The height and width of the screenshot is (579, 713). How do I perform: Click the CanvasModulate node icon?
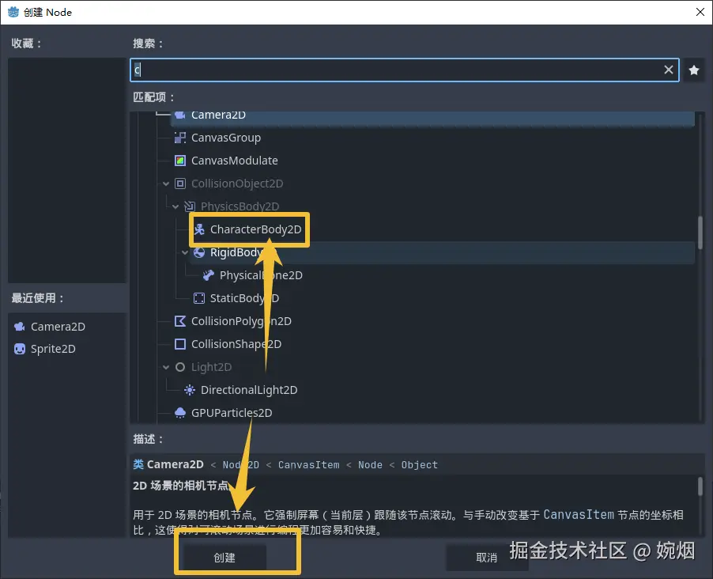[x=179, y=161]
